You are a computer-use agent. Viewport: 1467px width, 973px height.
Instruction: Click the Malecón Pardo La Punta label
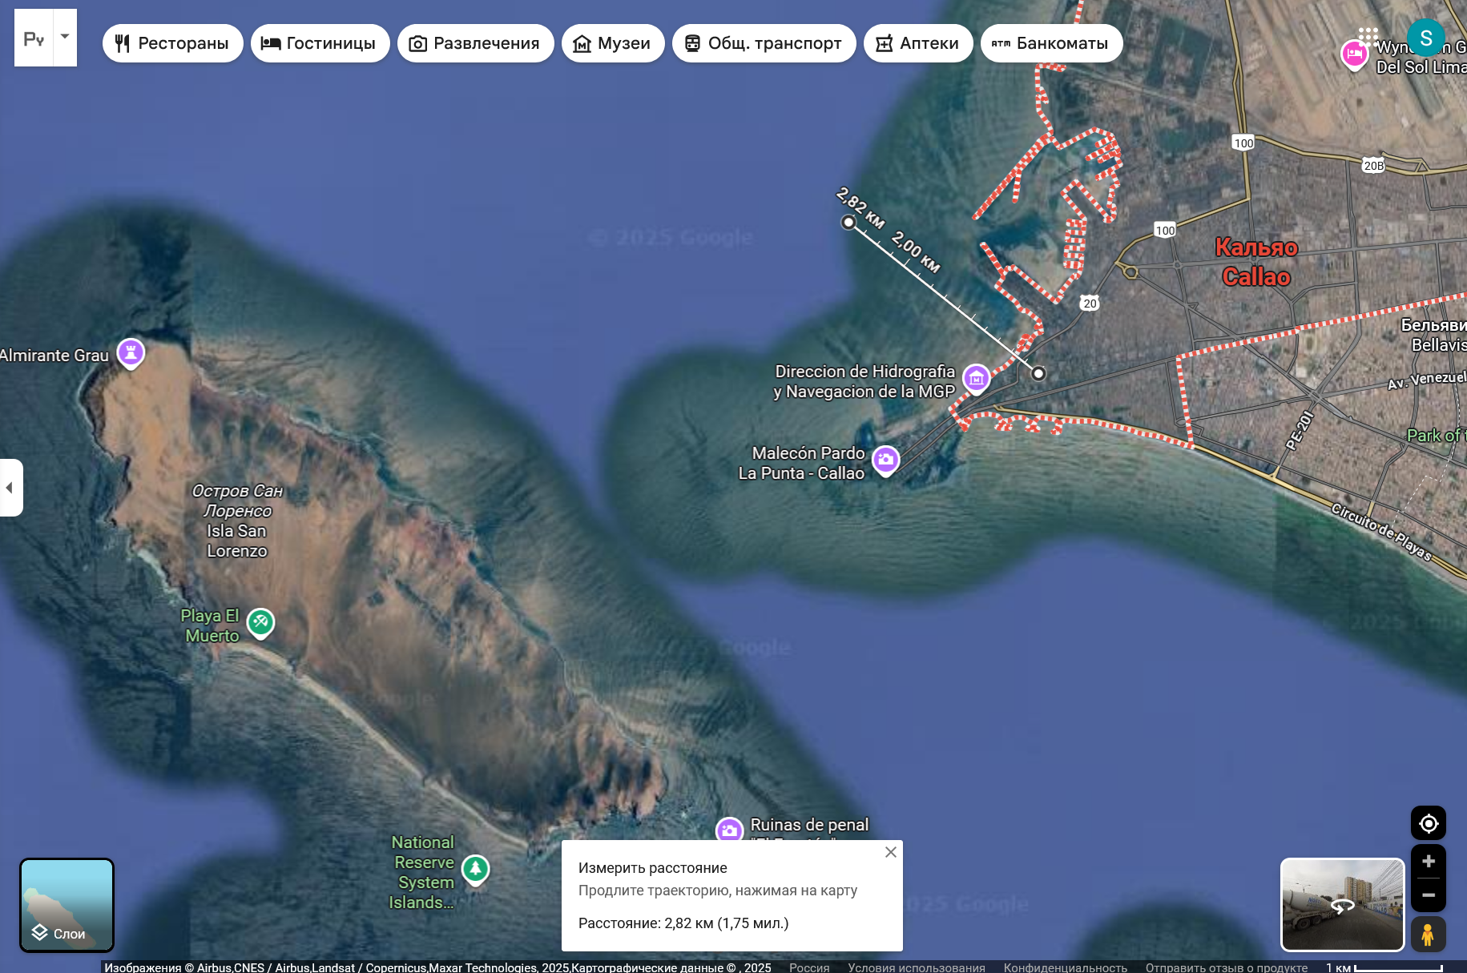pos(802,463)
